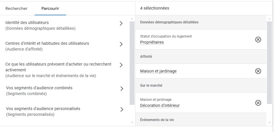The image size is (276, 132).
Task: Remove Maison et jardinage affinity segment
Action: (258, 71)
